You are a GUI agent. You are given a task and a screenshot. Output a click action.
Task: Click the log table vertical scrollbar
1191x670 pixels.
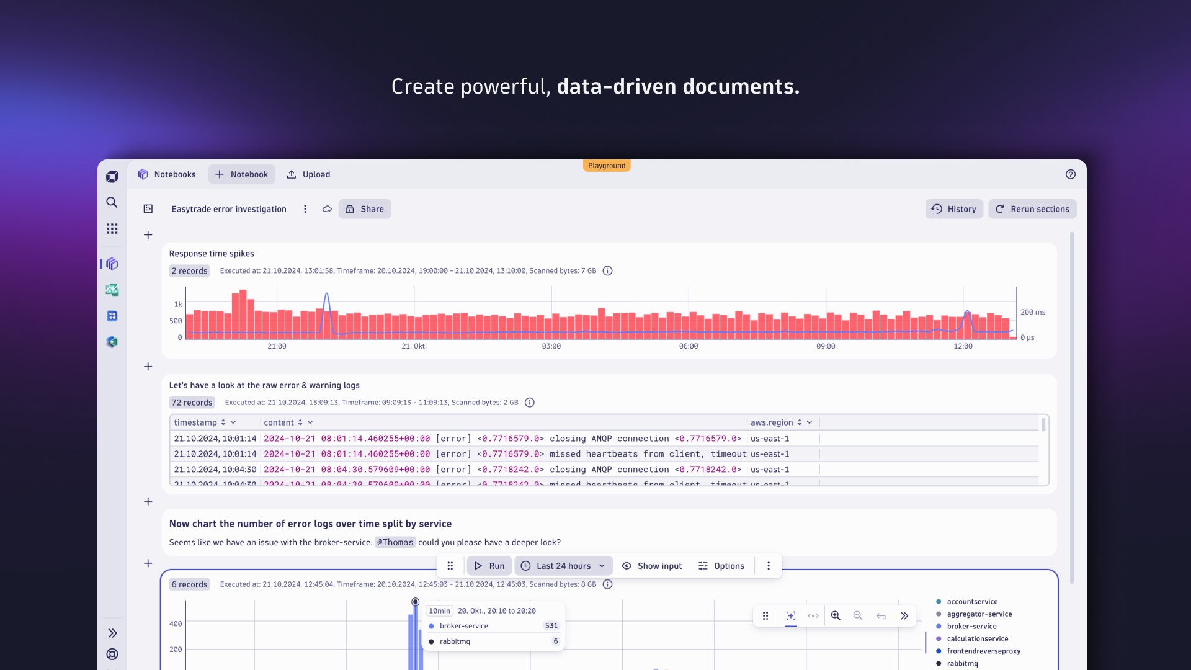point(1043,425)
